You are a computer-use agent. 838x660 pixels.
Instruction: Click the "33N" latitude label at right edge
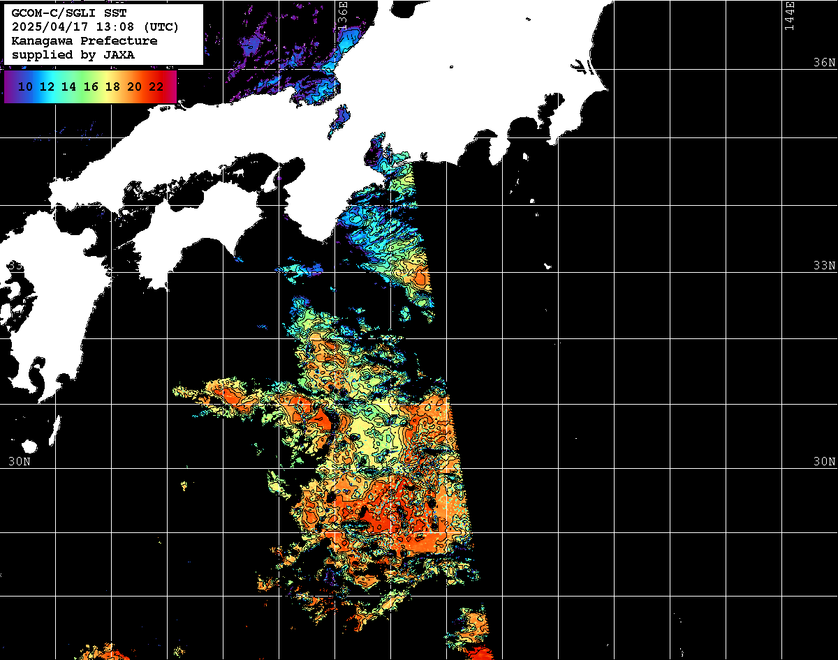tap(825, 266)
